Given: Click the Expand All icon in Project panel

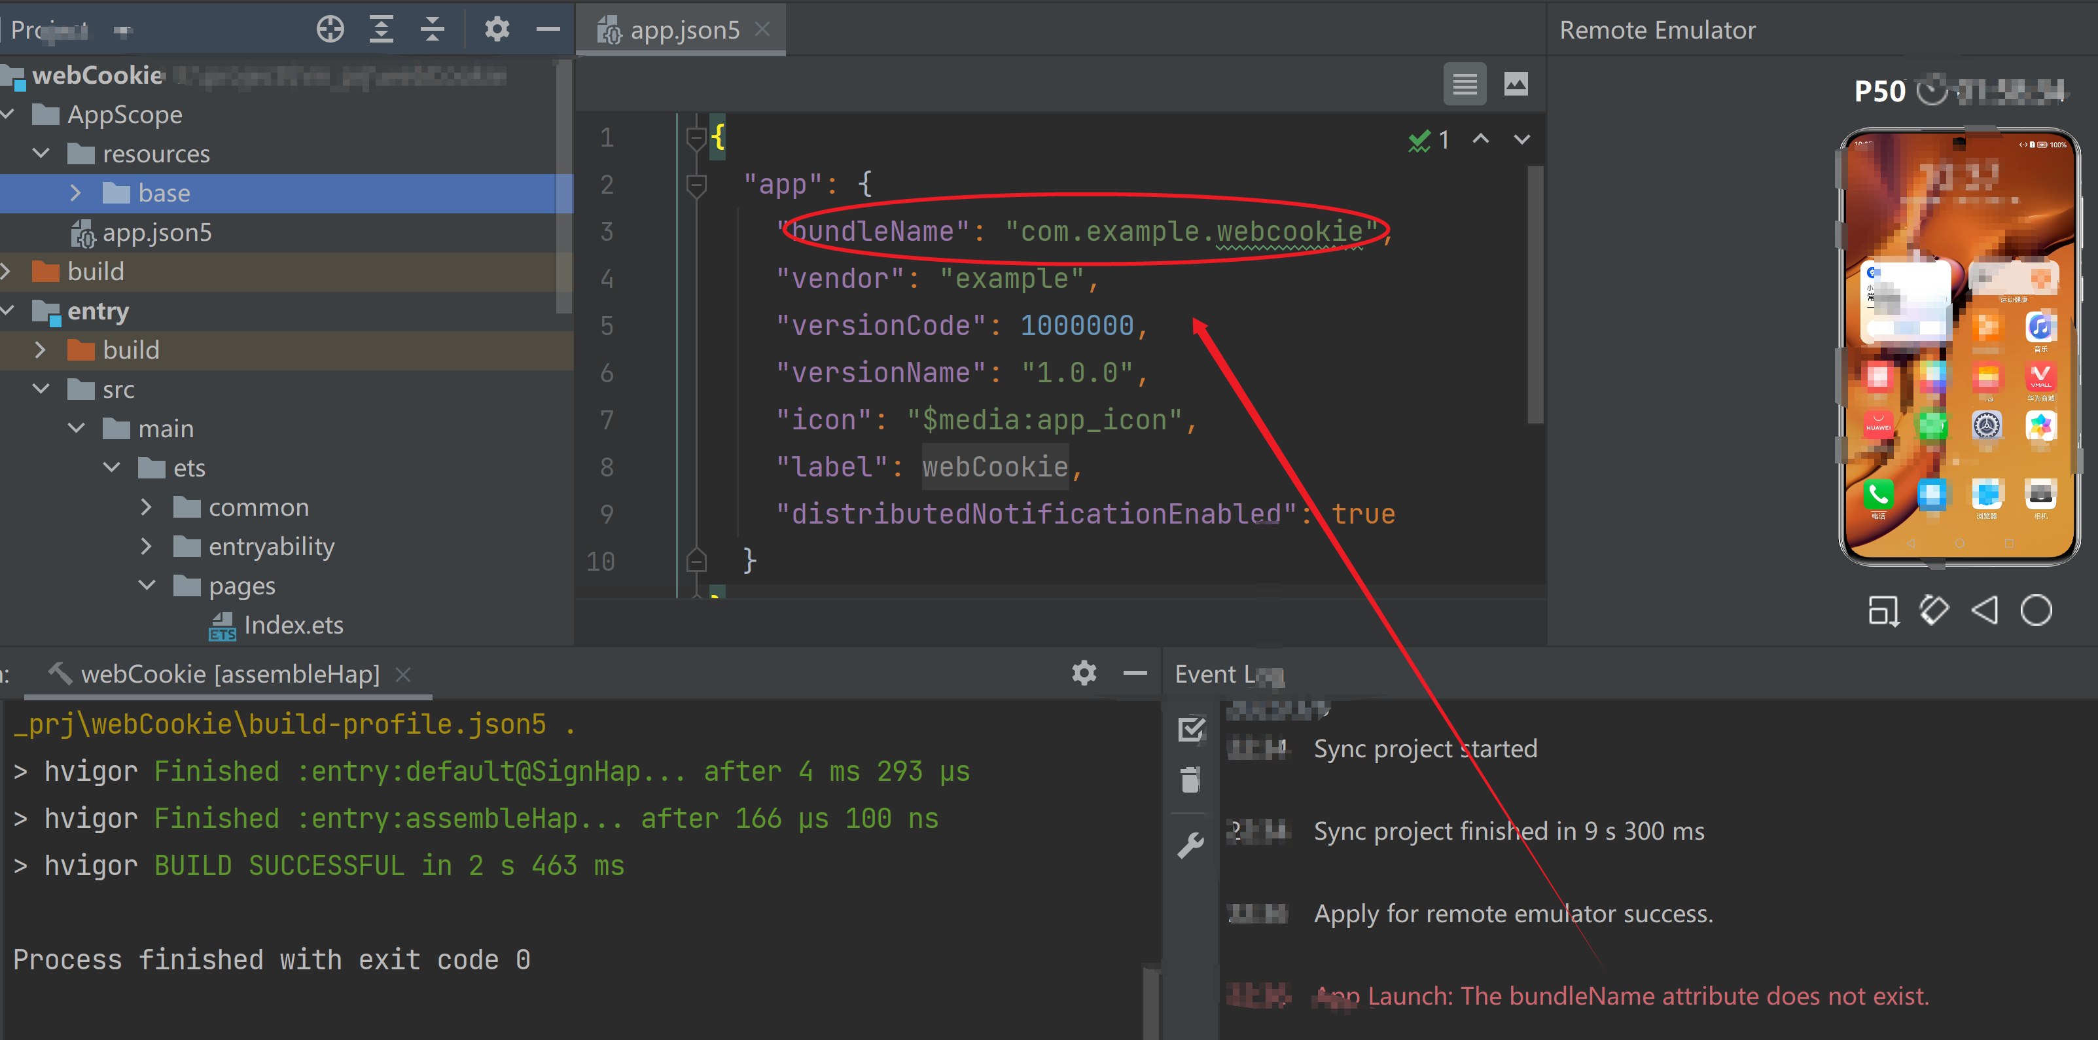Looking at the screenshot, I should click(x=381, y=29).
